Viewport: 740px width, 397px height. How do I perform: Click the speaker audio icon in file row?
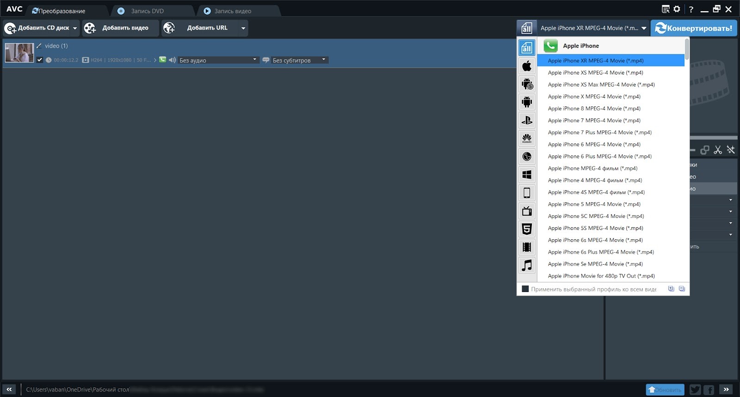(x=172, y=60)
